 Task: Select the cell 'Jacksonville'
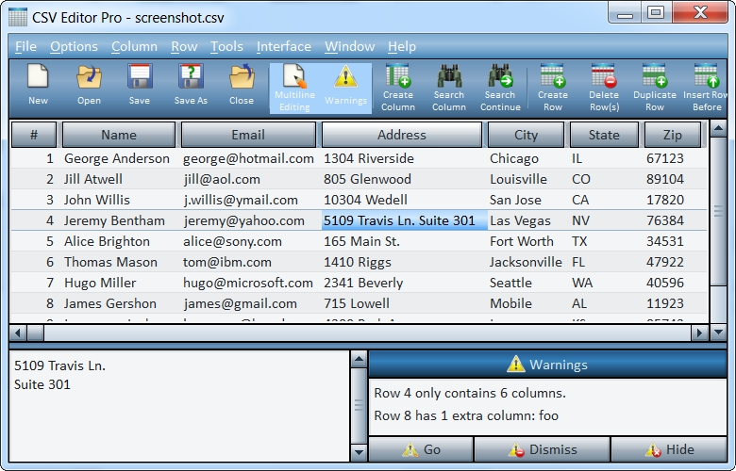(526, 262)
